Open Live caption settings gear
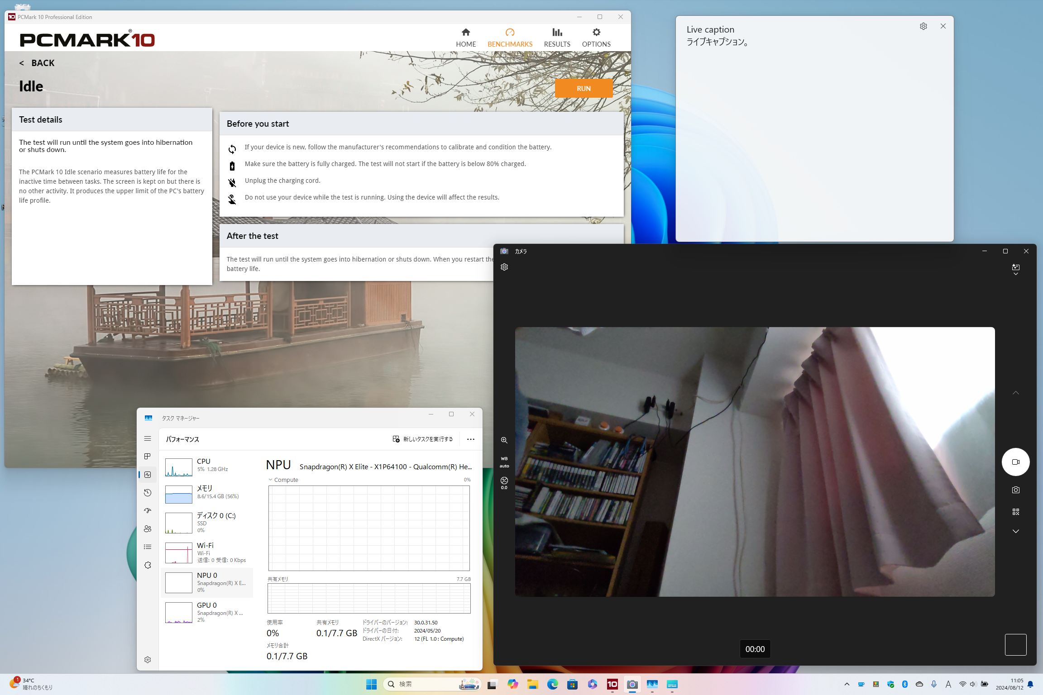This screenshot has width=1043, height=695. click(x=923, y=26)
